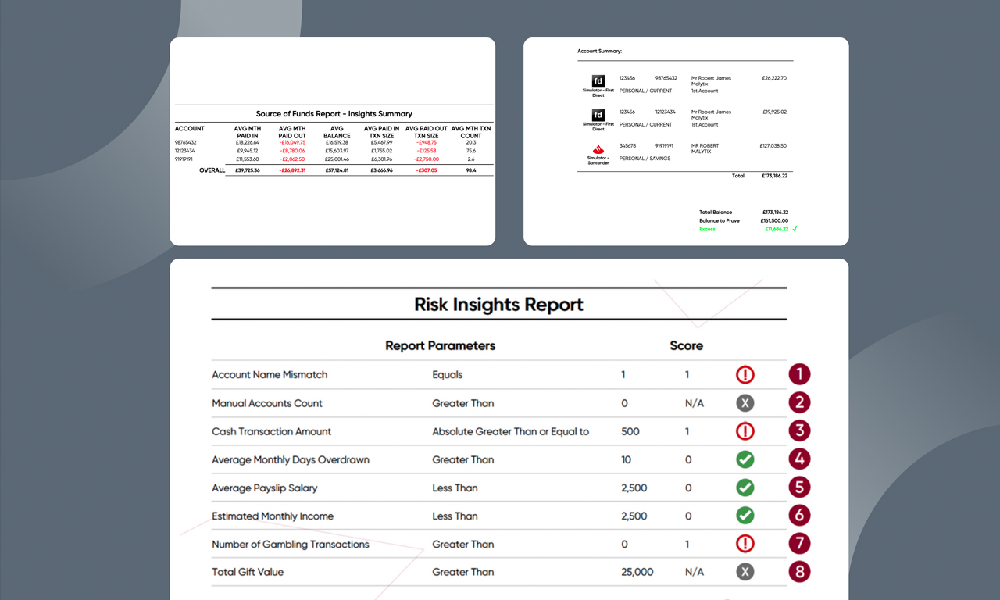Click the AVG BALANCE column header

(337, 132)
